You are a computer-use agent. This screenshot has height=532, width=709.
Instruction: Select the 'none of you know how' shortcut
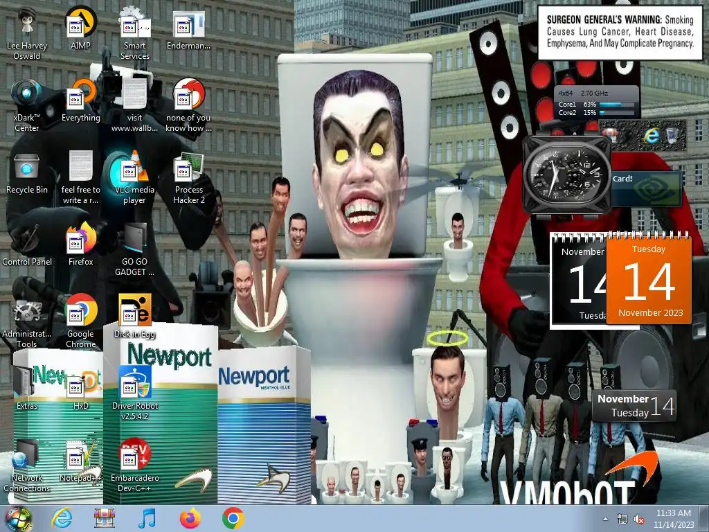pos(188,106)
